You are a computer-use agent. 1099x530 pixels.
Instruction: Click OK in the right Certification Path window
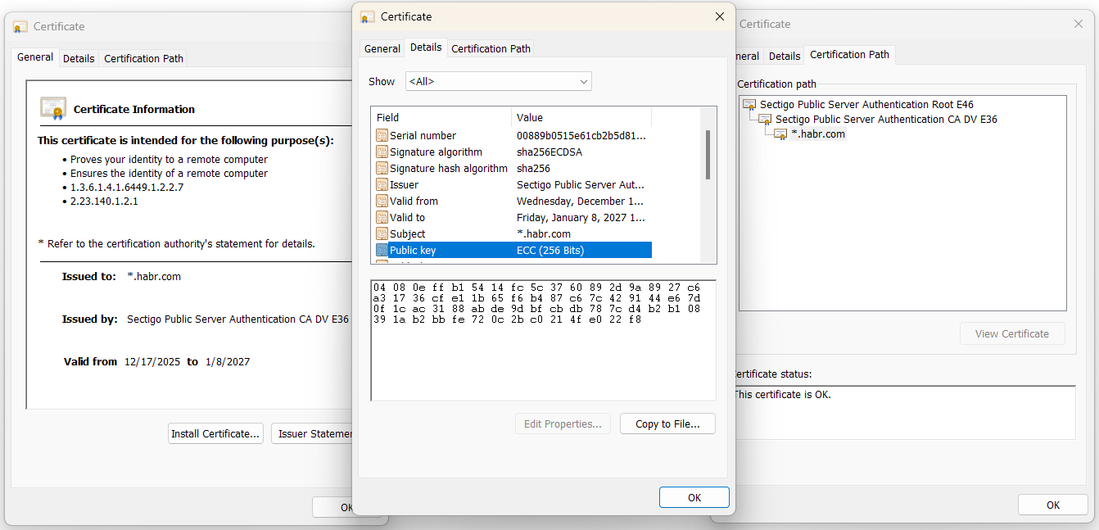click(x=1053, y=505)
